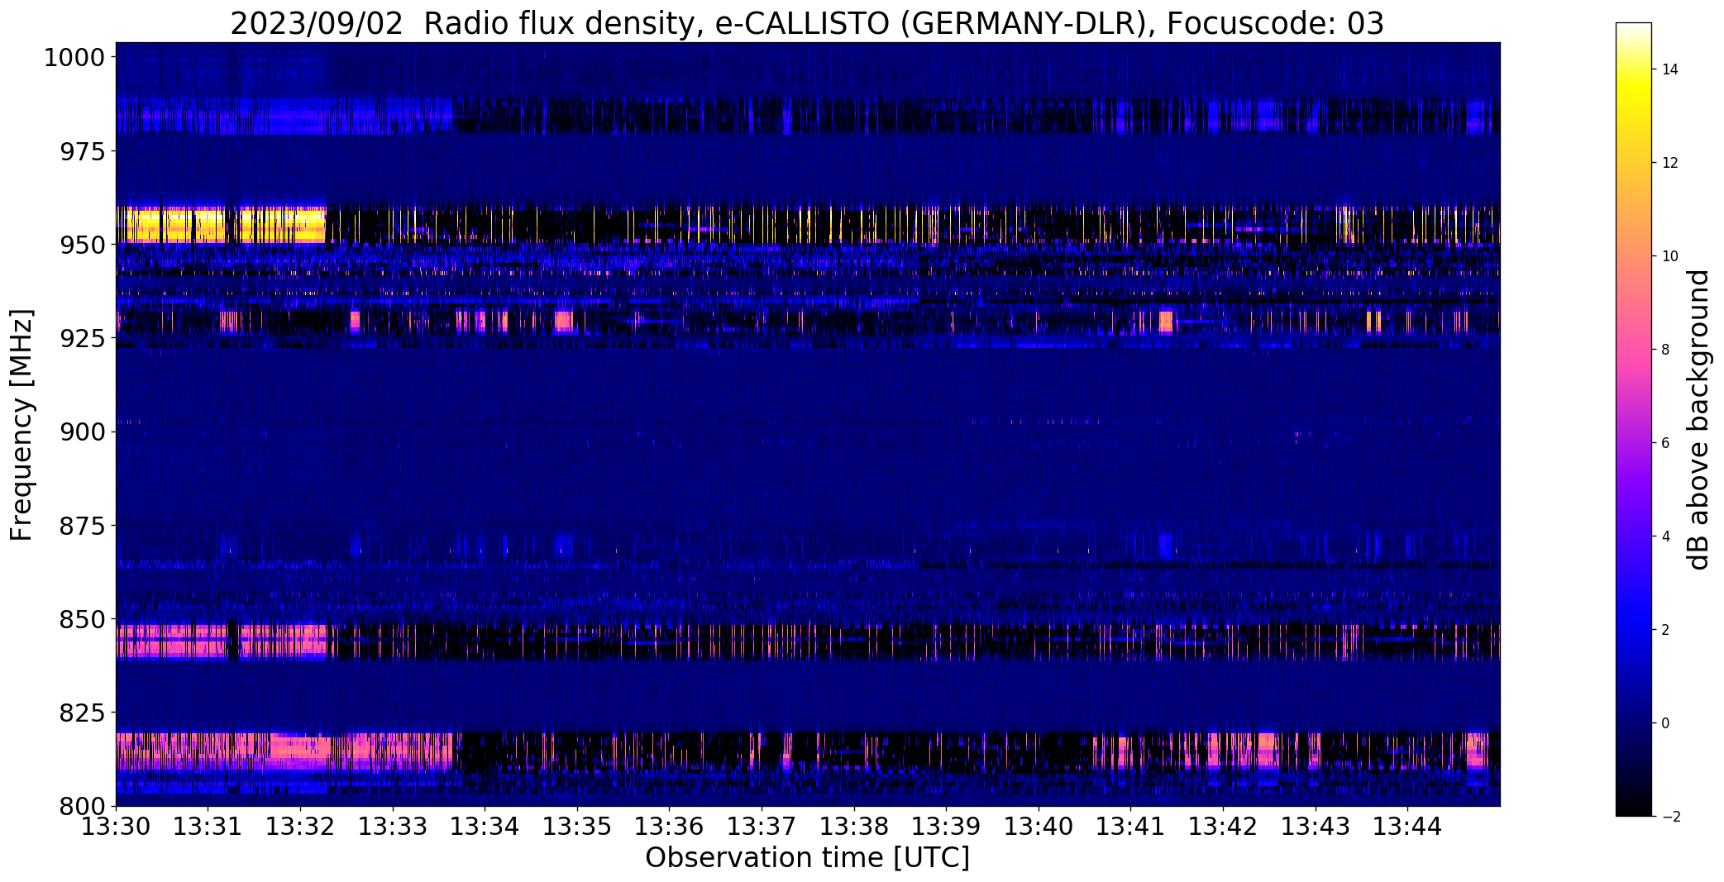Click the 13:40 time tick label
The width and height of the screenshot is (1724, 882).
point(1039,827)
